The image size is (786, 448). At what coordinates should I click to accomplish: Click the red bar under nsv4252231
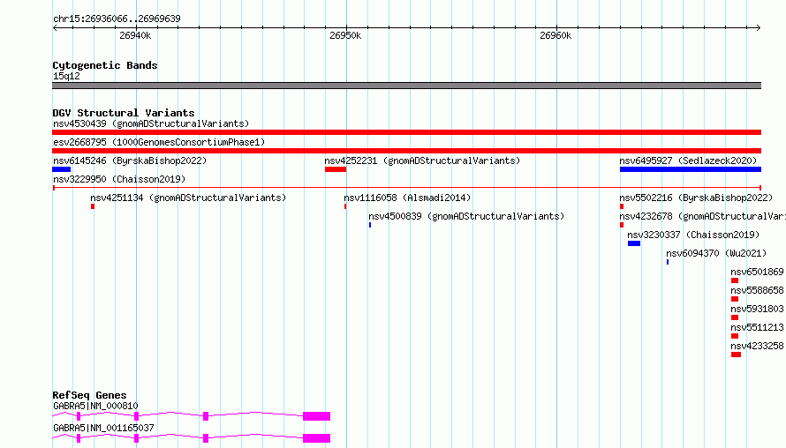click(336, 169)
